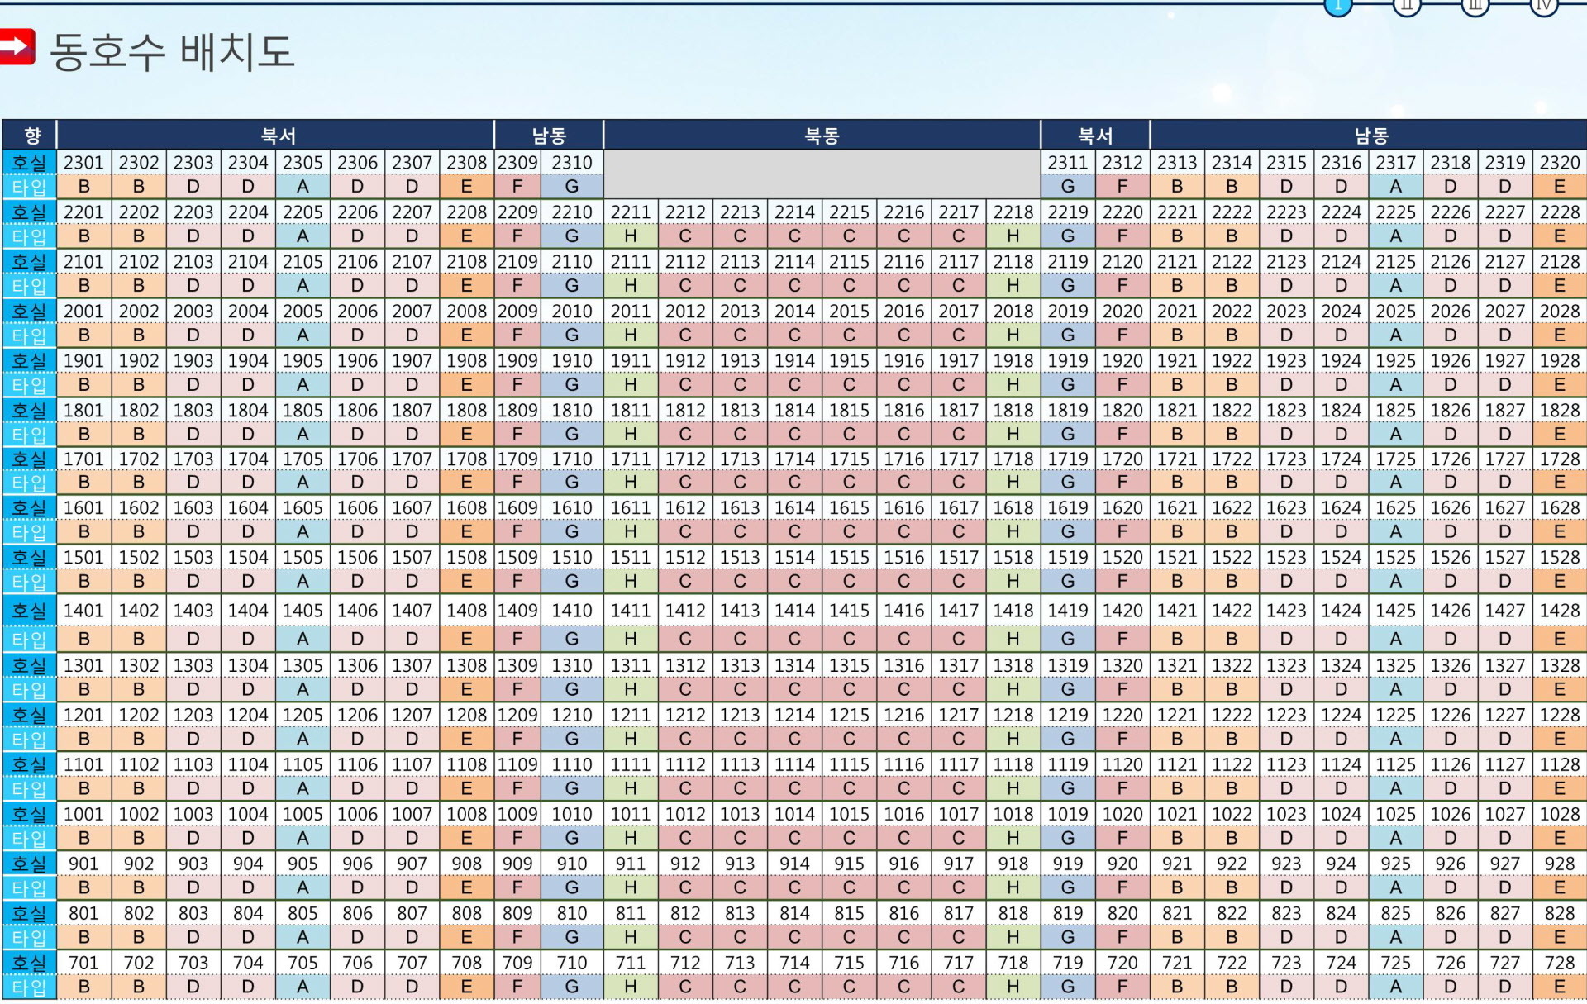Viewport: 1587px width, 1004px height.
Task: Select room cell 808
Action: (x=467, y=914)
